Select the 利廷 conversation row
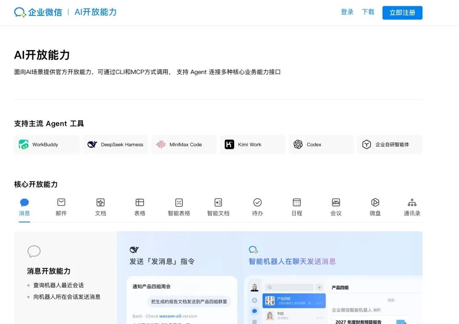Image resolution: width=459 pixels, height=324 pixels. [x=294, y=316]
